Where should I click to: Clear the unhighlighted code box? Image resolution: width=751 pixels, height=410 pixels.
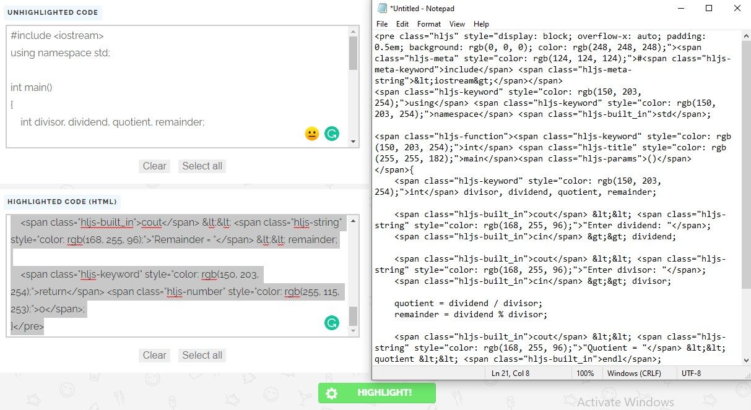(x=154, y=166)
